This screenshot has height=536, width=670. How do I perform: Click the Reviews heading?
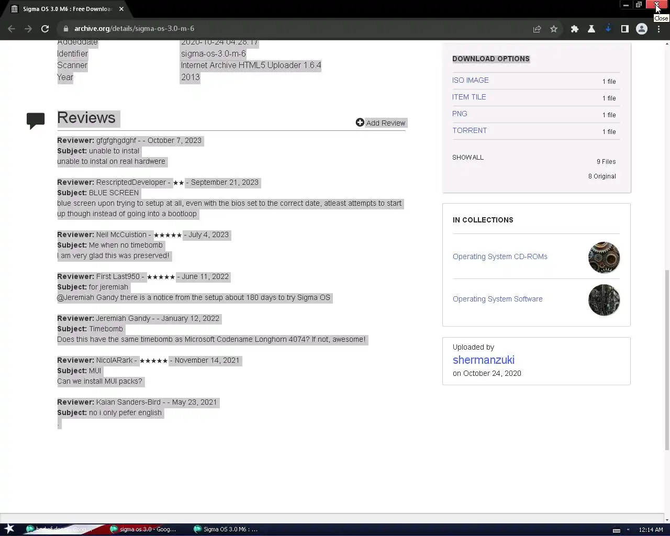point(86,118)
